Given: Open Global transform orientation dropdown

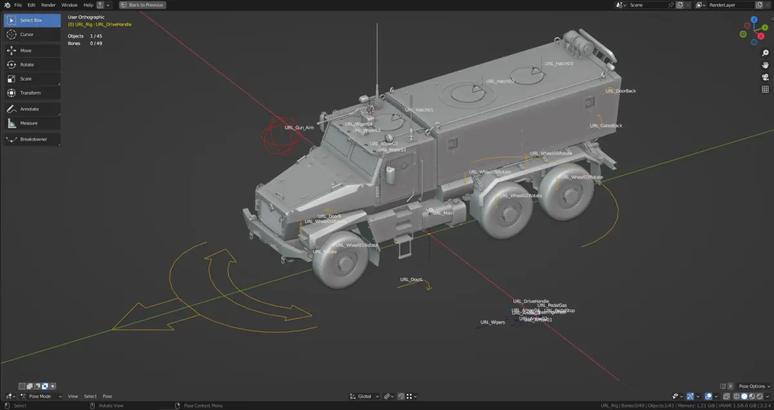Looking at the screenshot, I should click(364, 396).
